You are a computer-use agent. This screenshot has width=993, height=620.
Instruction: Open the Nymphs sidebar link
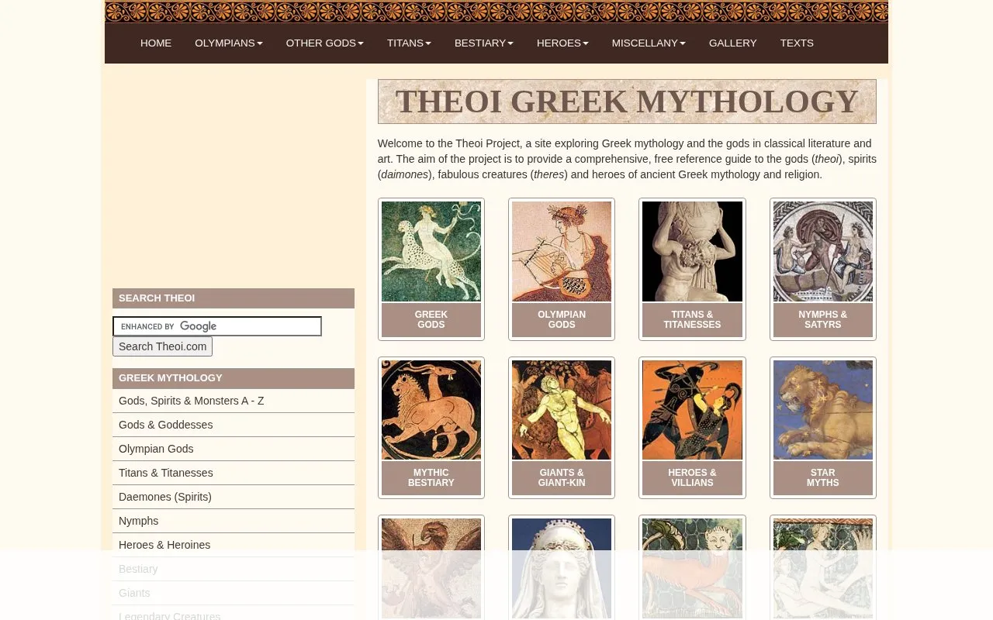[234, 521]
